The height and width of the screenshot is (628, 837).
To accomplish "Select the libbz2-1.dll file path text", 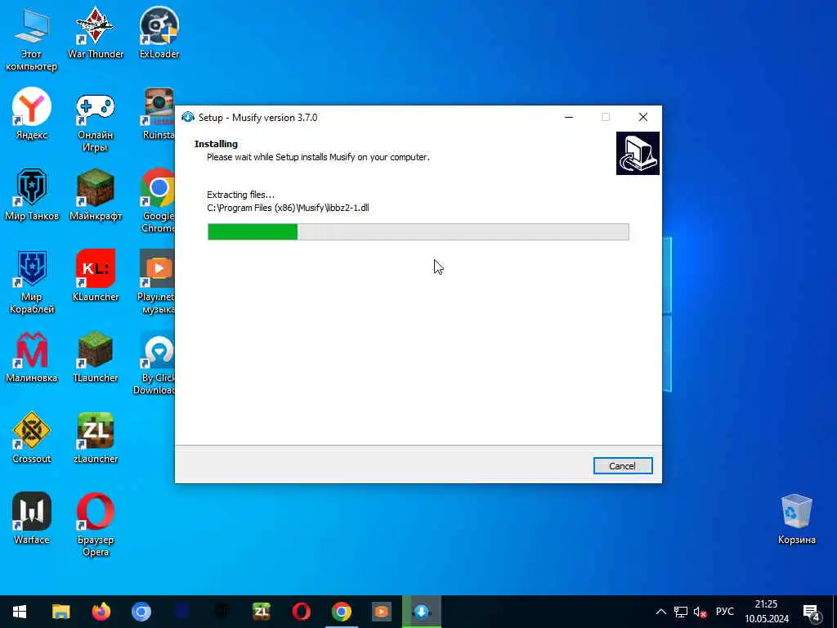I will 288,208.
